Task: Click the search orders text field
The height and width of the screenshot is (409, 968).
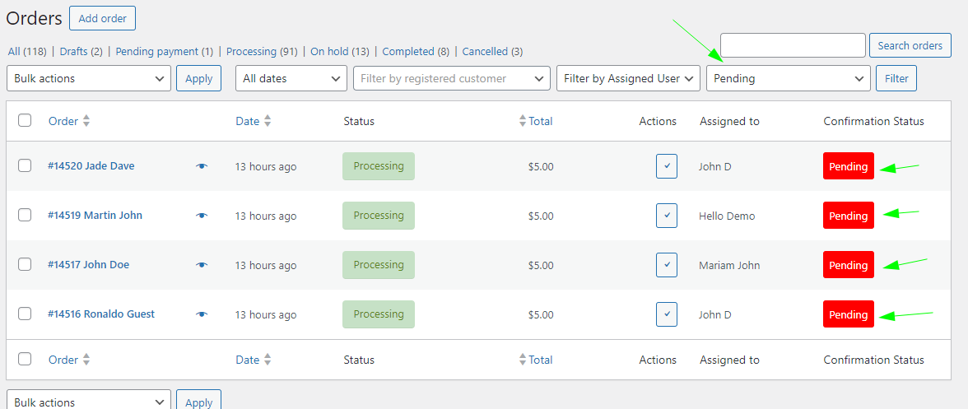Action: coord(793,45)
